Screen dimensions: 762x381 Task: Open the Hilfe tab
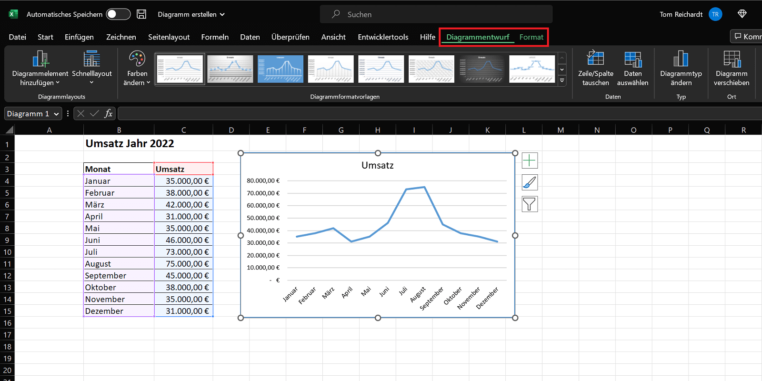[x=428, y=37]
